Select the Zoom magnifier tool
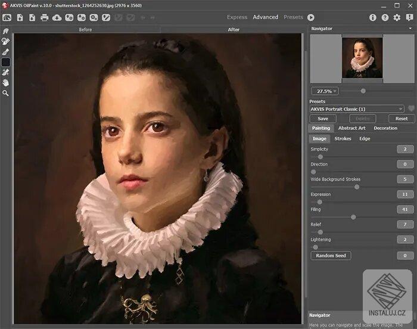 (6, 93)
